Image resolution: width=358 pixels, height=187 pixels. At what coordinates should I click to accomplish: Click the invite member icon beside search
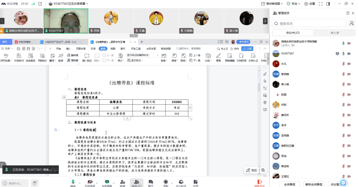pos(352,24)
